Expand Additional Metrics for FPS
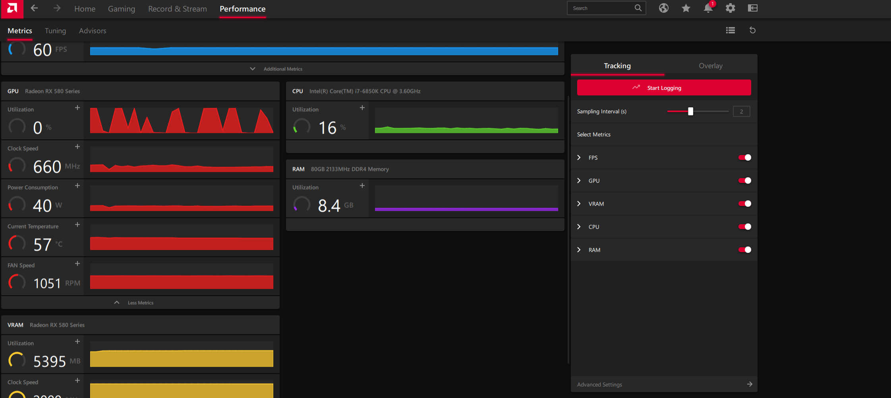This screenshot has height=398, width=891. pyautogui.click(x=283, y=69)
